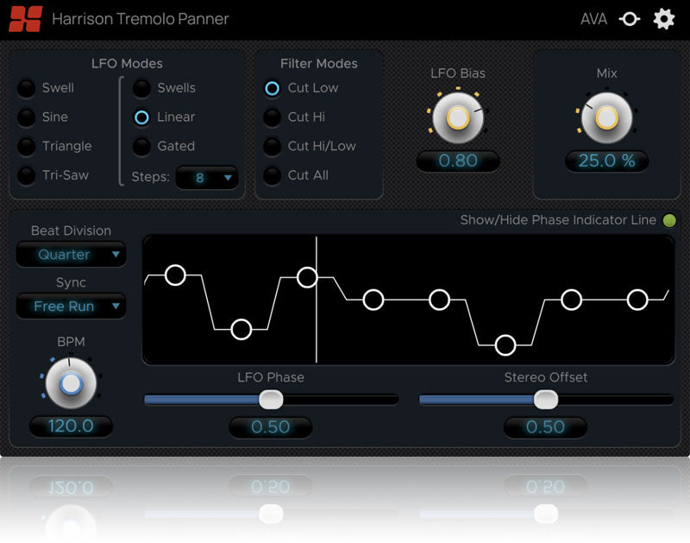
Task: Click the Filter Modes heading
Action: pyautogui.click(x=319, y=64)
